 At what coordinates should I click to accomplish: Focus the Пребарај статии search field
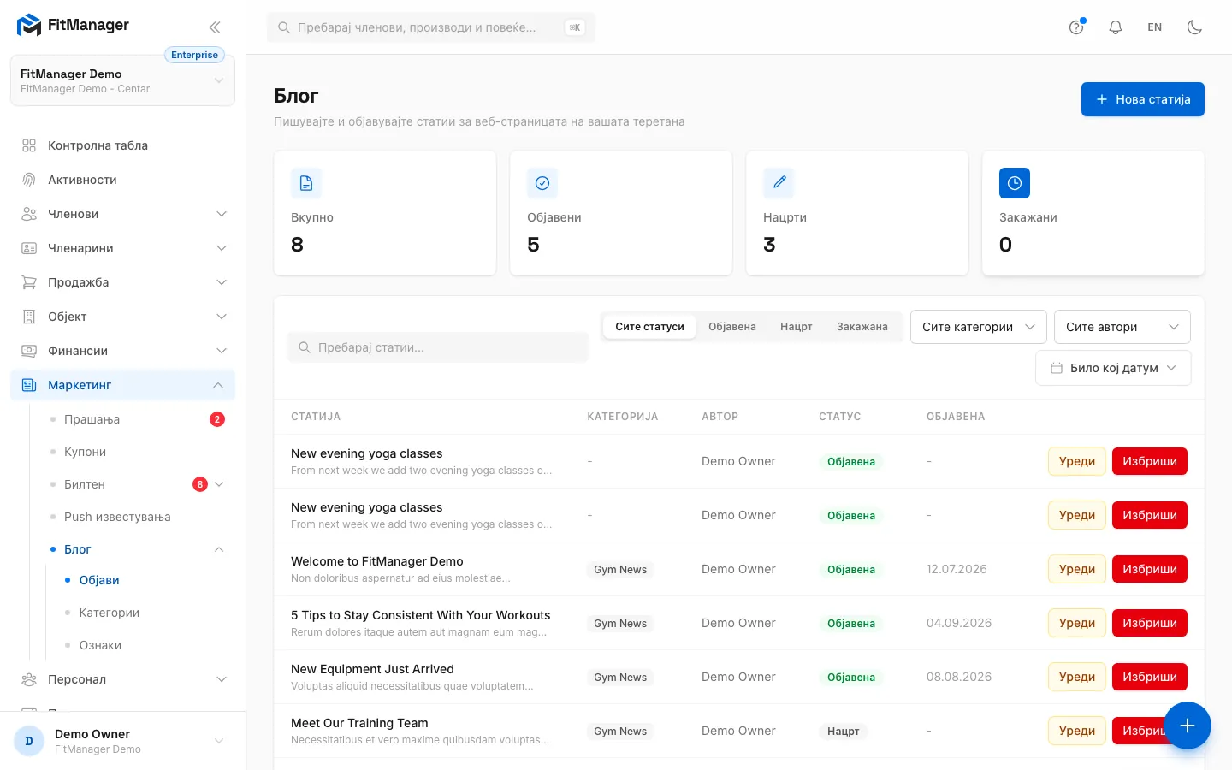(438, 347)
